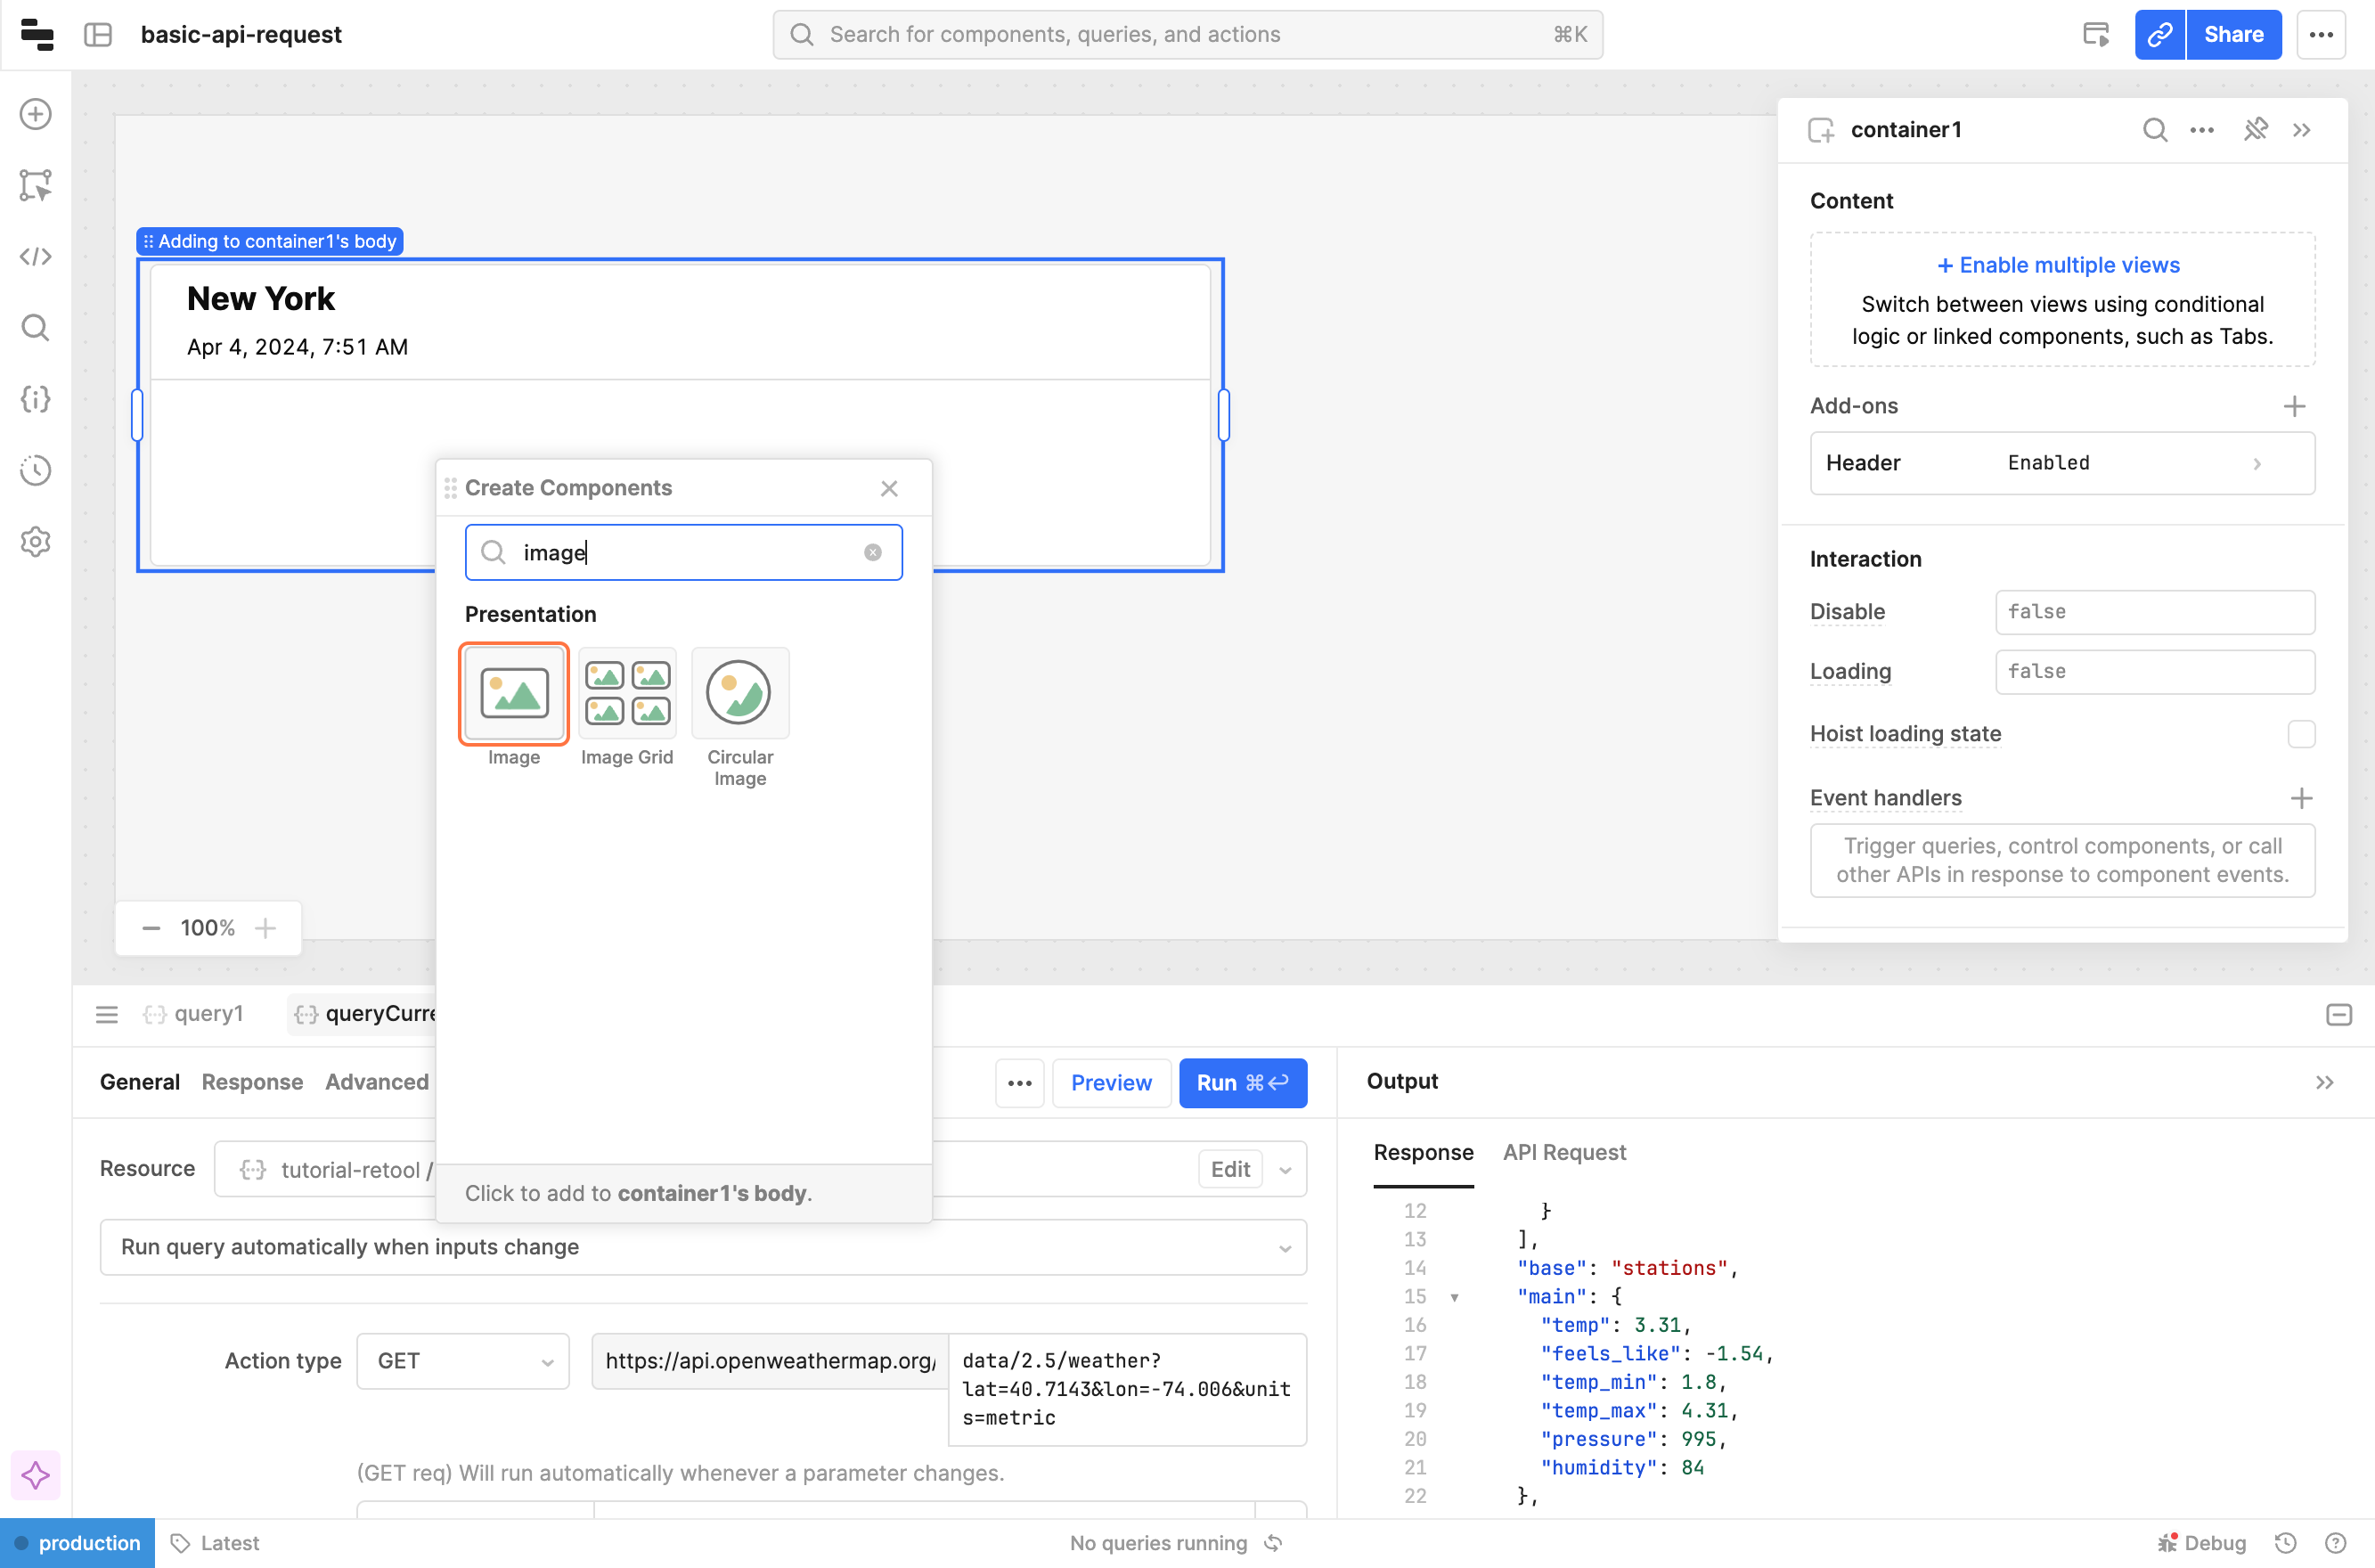Toggle Hoist loading state checkbox
2375x1568 pixels.
(2301, 734)
